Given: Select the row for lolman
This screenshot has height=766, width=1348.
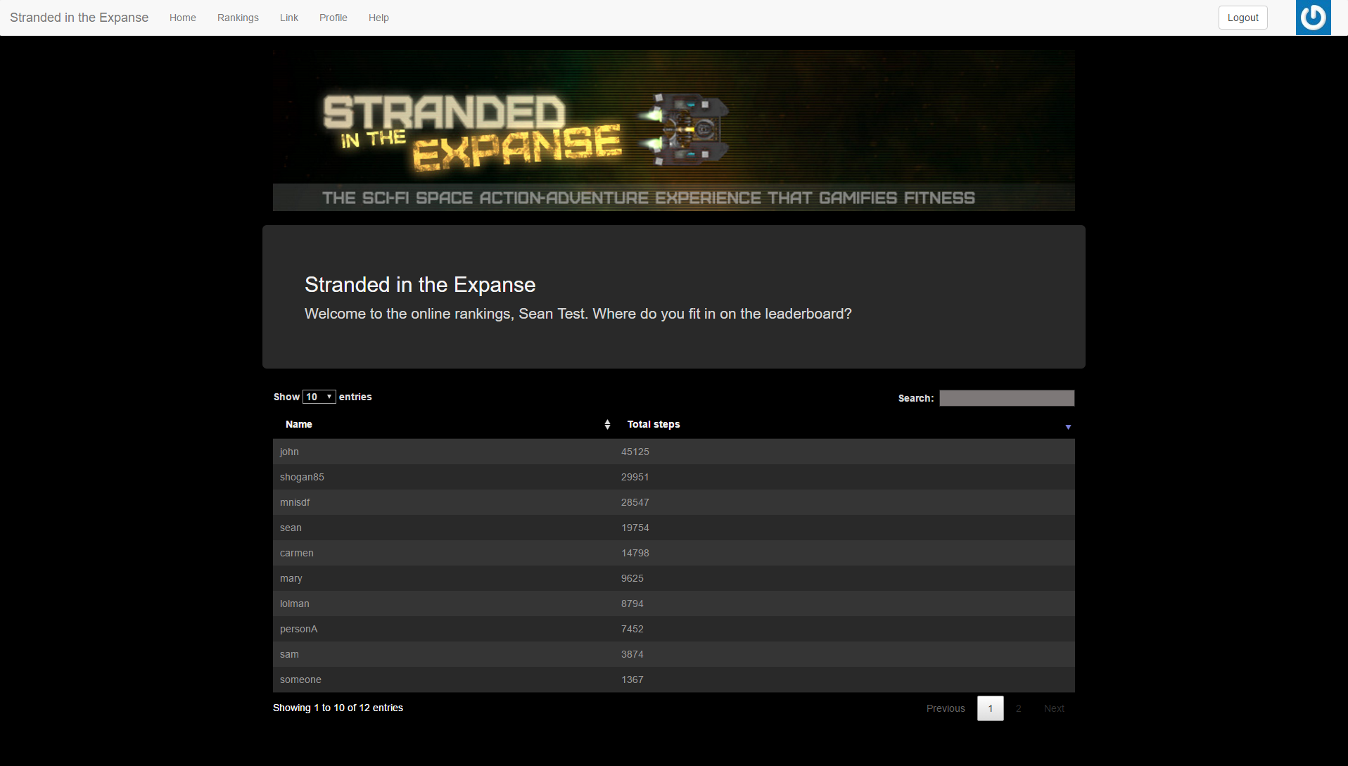Looking at the screenshot, I should point(674,604).
